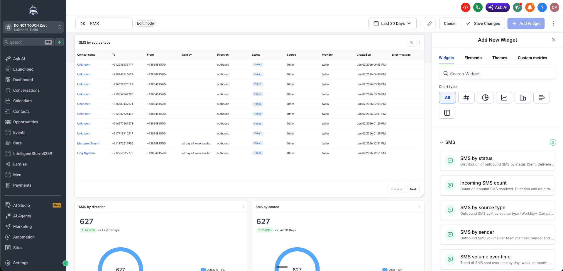This screenshot has height=271, width=563.
Task: Collapse the sidebar with green arrow toggle
Action: tap(65, 263)
